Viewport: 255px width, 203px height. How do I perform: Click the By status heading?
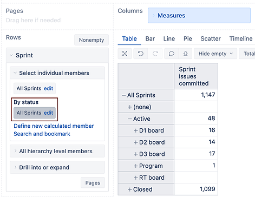[26, 102]
